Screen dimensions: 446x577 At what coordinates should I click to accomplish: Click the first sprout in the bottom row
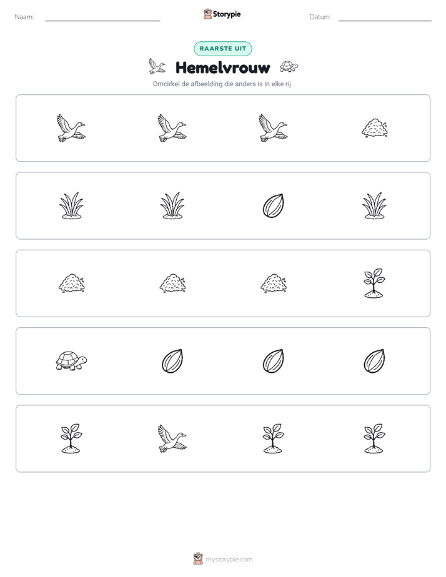click(71, 438)
